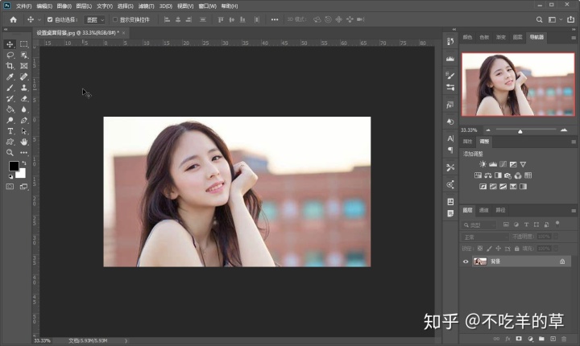Screen dimensions: 580x346
Task: Click the navigator zoom slider handle
Action: click(x=520, y=131)
